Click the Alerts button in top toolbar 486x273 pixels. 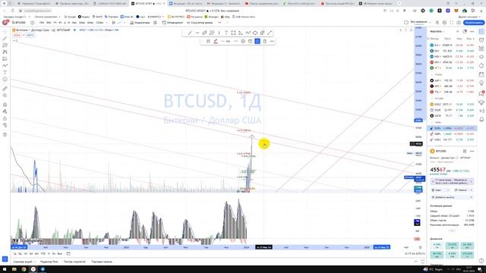172,23
